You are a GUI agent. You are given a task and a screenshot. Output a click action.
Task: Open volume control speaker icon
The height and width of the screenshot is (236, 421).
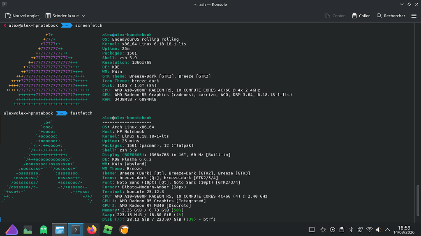(x=379, y=229)
